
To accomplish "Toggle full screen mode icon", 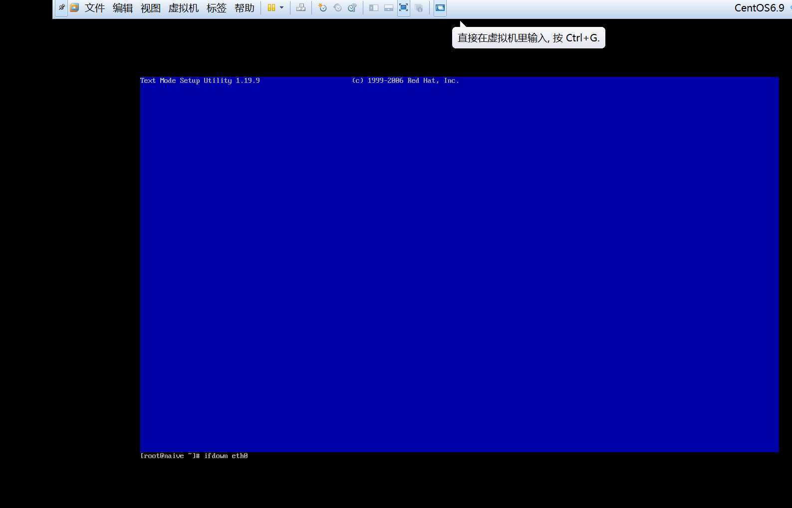I will click(404, 8).
